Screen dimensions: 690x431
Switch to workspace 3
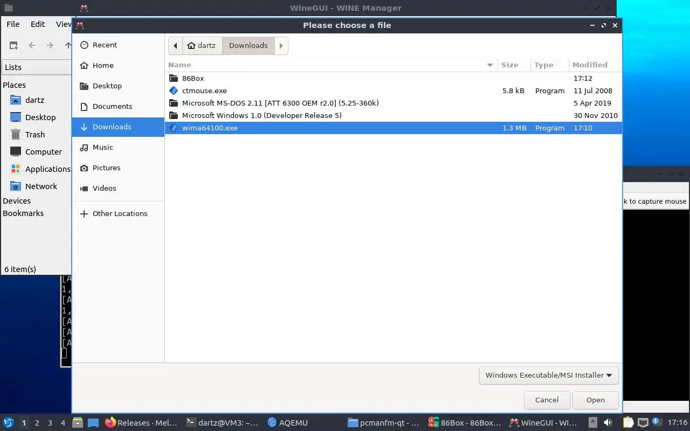point(50,423)
